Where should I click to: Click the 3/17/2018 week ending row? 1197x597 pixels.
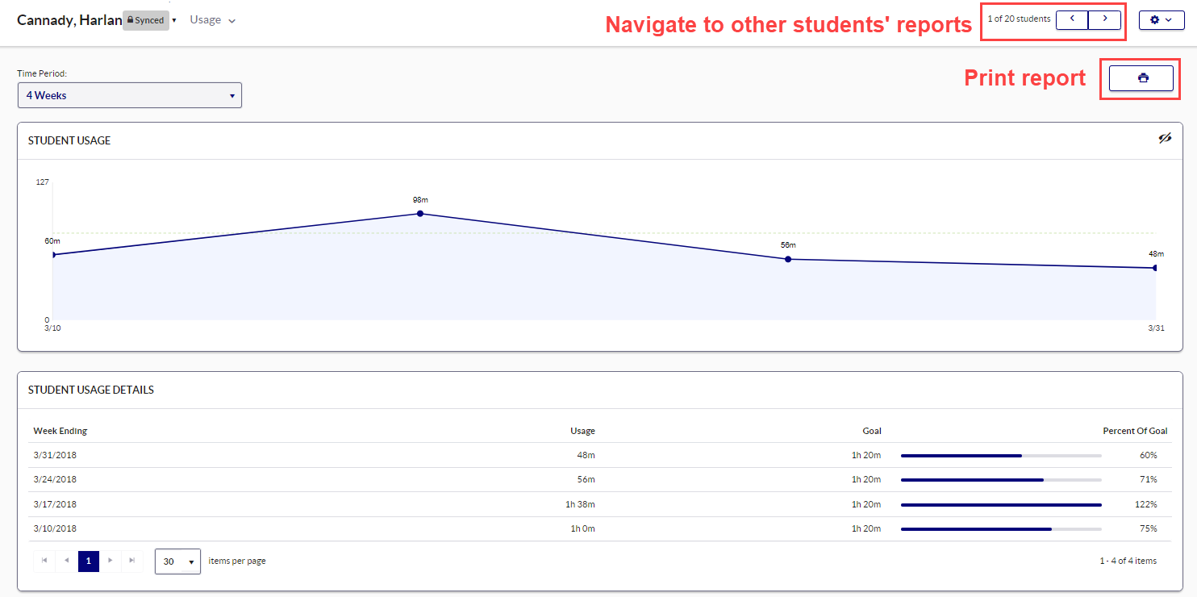[600, 504]
